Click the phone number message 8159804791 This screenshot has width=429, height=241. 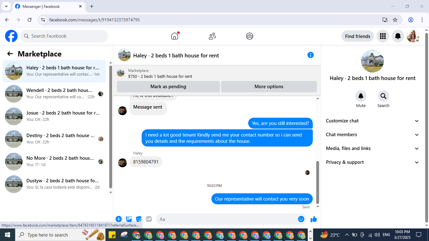(x=146, y=162)
